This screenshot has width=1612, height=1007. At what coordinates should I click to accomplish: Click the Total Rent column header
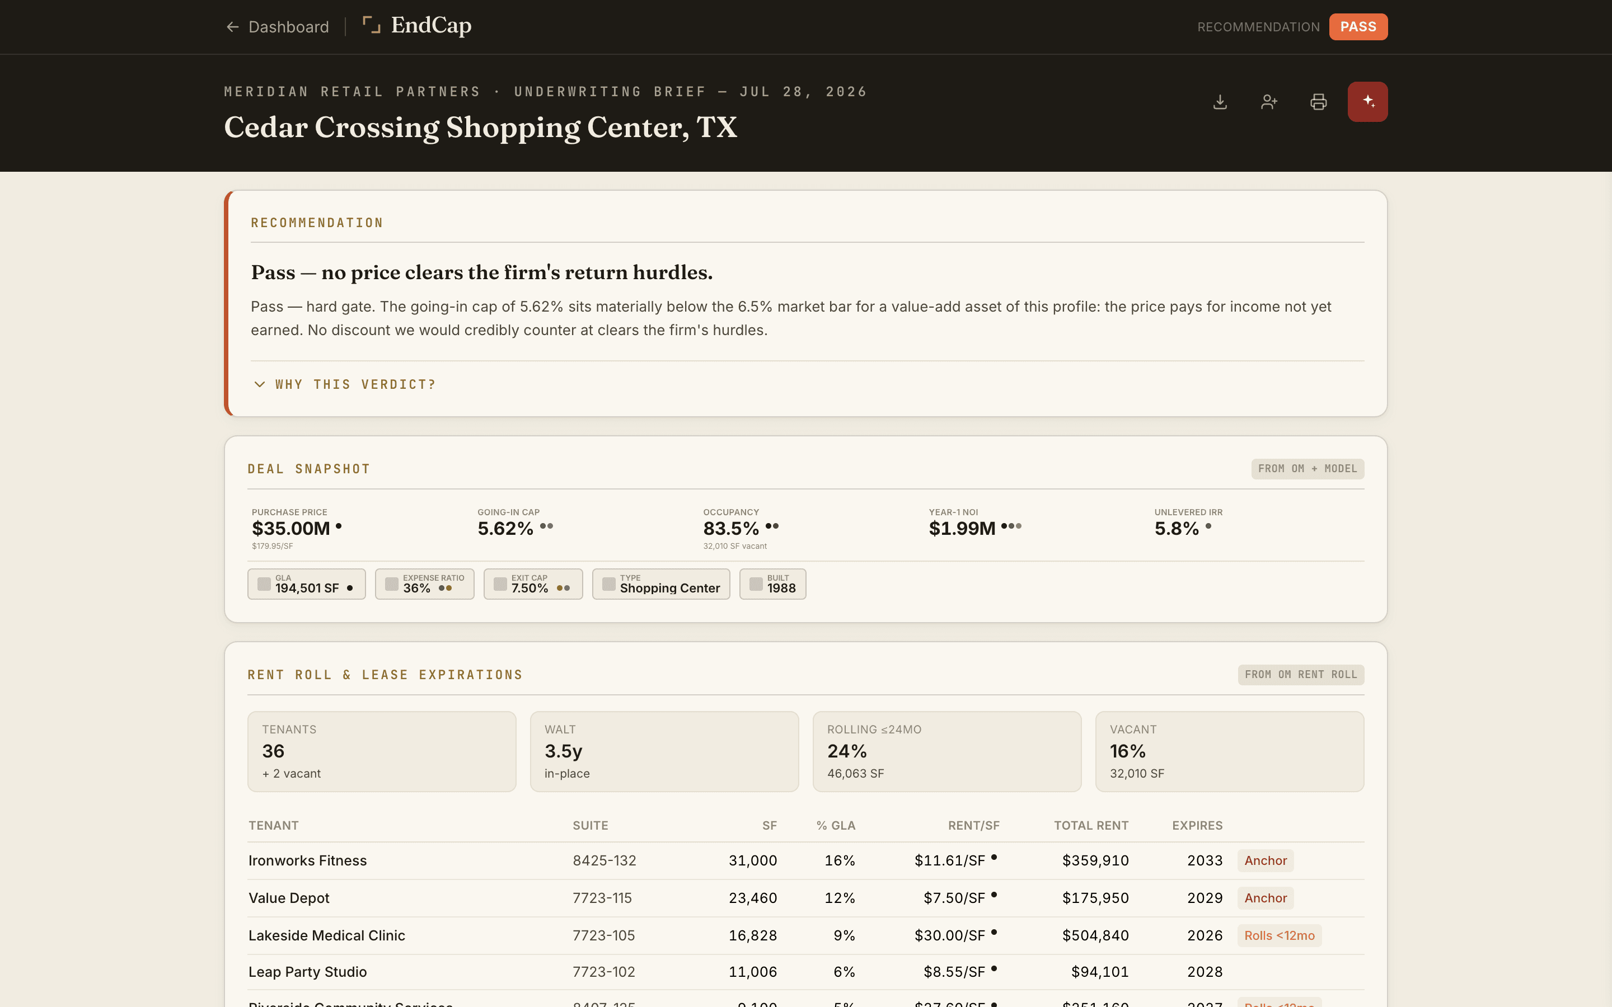[x=1091, y=825]
